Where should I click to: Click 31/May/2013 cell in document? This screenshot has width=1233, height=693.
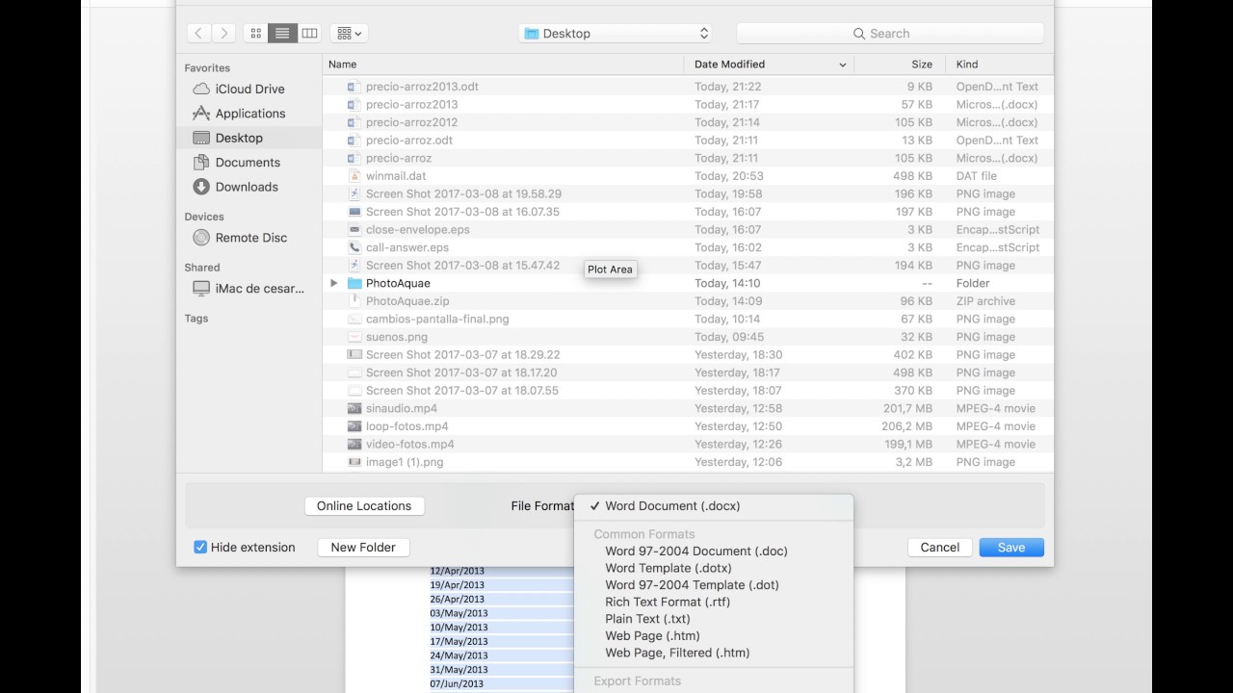point(459,670)
